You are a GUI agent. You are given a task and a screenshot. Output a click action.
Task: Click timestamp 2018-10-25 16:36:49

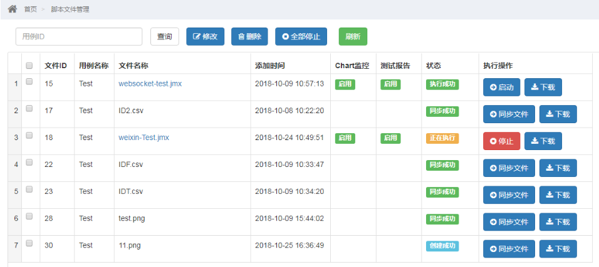click(289, 245)
